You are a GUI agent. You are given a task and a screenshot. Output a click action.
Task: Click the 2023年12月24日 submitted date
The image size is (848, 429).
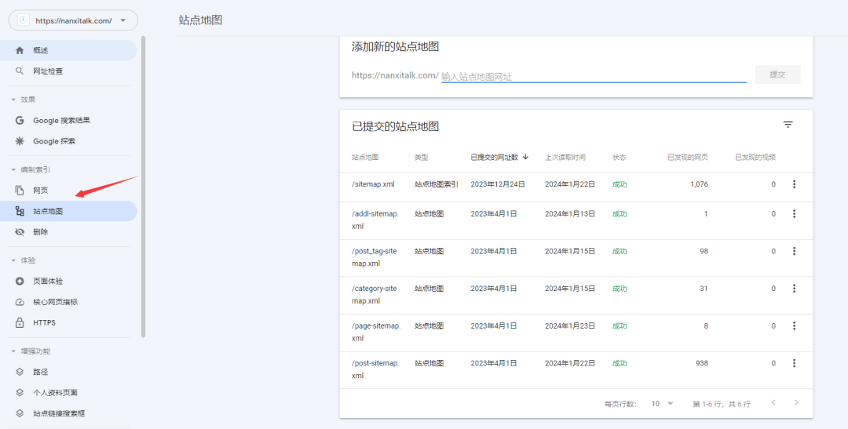pos(498,184)
